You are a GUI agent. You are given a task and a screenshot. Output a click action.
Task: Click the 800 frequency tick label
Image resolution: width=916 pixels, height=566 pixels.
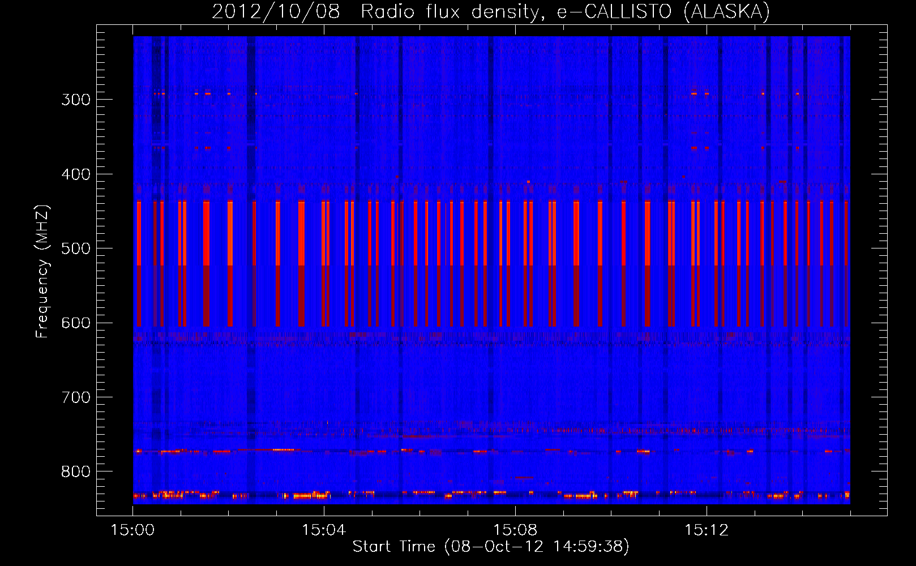(76, 471)
